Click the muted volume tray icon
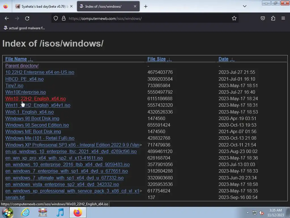The width and height of the screenshot is (290, 218). pos(261,213)
